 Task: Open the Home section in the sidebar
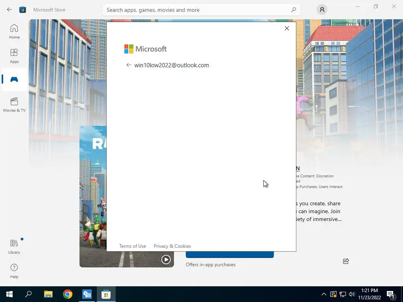point(14,31)
